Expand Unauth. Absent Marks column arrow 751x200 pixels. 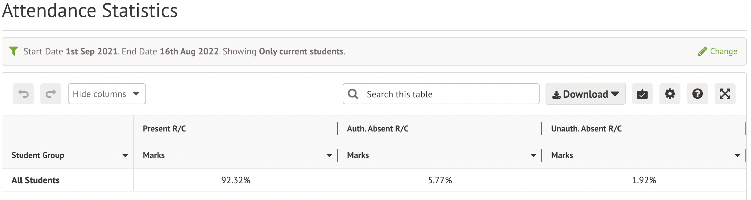(x=738, y=155)
